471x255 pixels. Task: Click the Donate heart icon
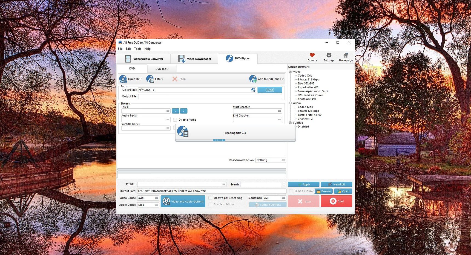click(312, 55)
